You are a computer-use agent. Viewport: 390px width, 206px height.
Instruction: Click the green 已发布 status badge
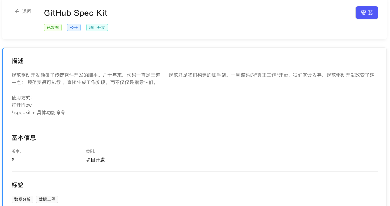click(x=53, y=28)
